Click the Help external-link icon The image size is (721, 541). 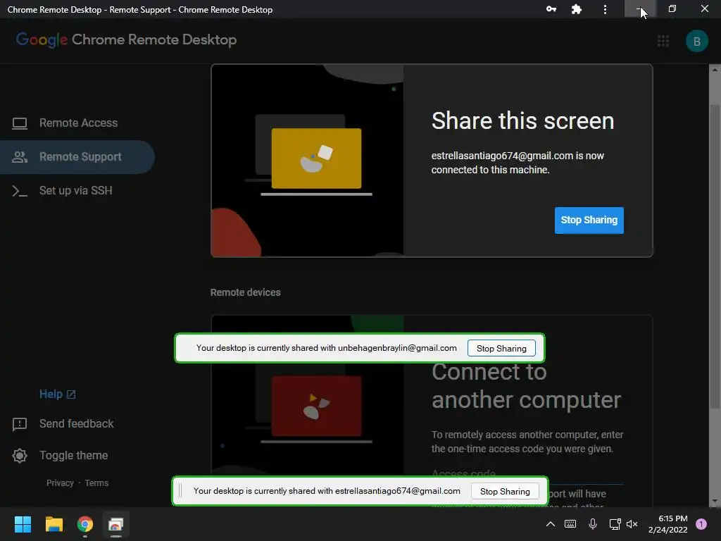[71, 394]
